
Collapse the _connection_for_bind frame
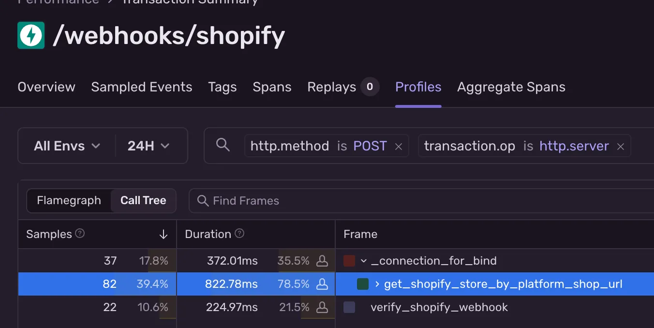point(364,261)
